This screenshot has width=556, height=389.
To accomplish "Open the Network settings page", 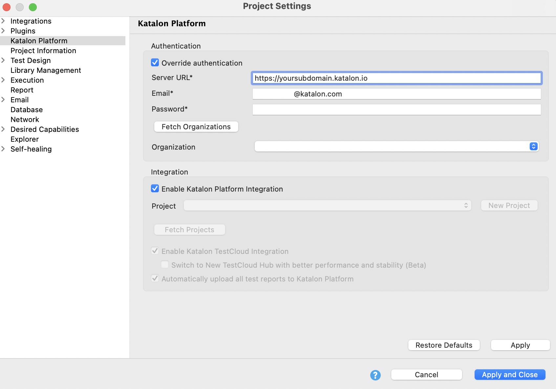I will click(x=25, y=119).
